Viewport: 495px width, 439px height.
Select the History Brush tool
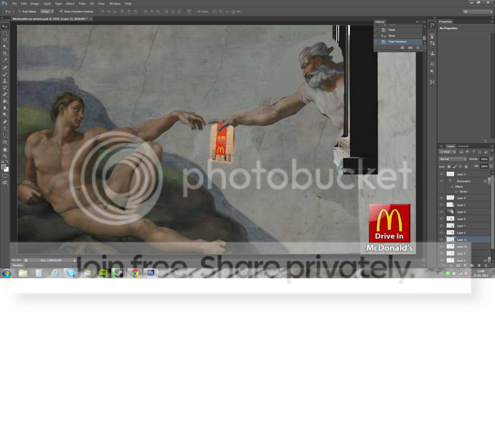[x=5, y=88]
